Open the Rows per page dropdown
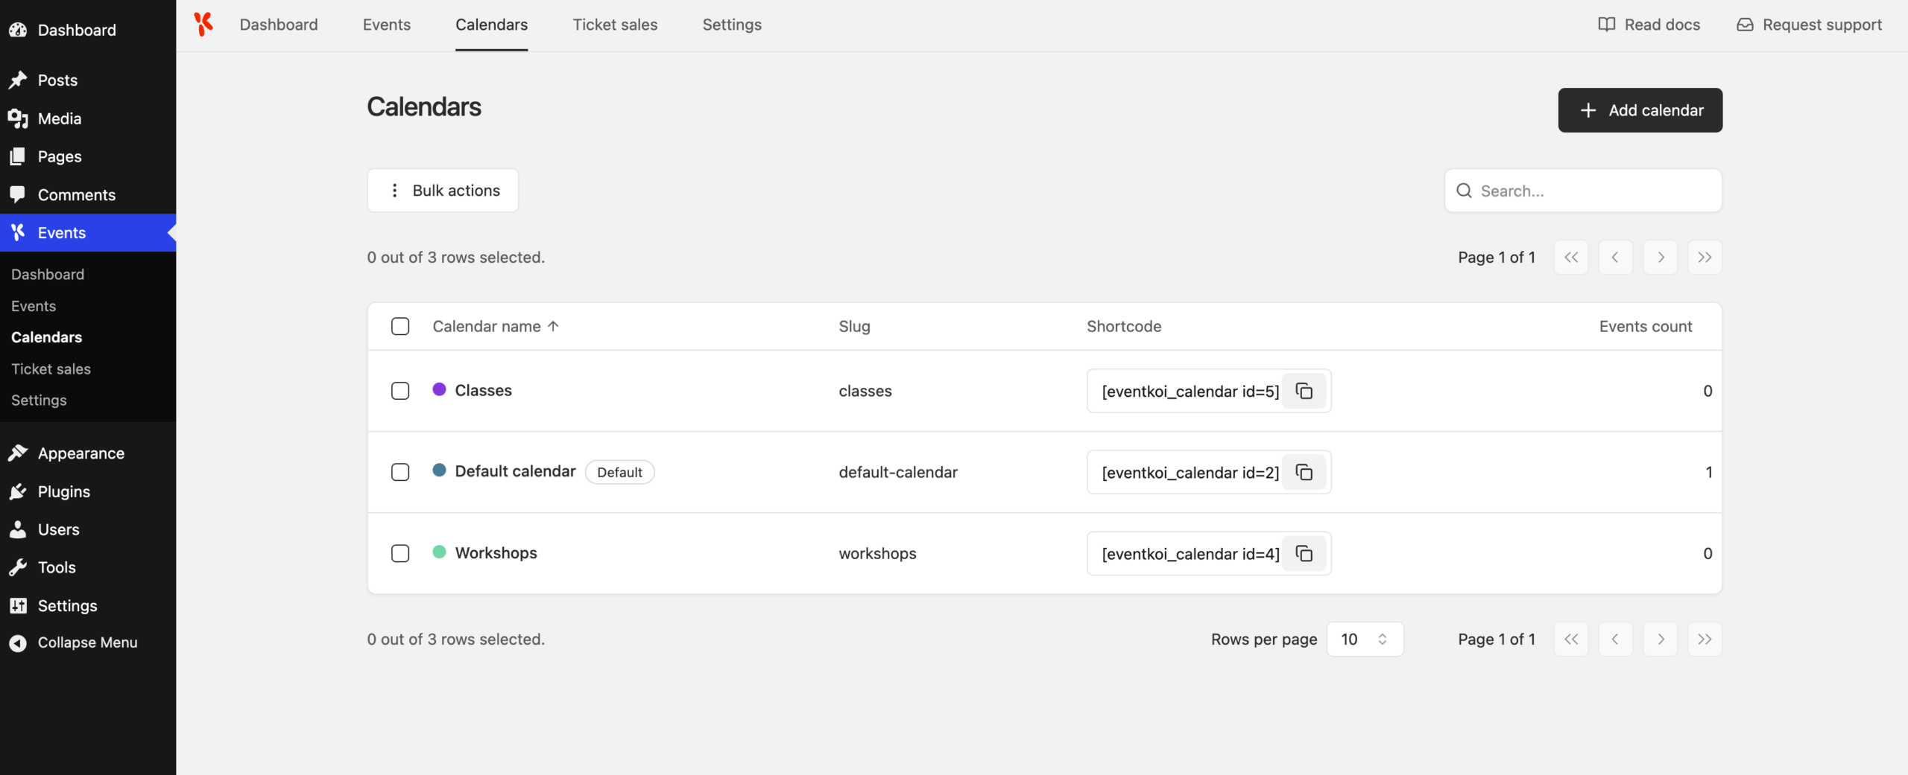 (x=1365, y=640)
